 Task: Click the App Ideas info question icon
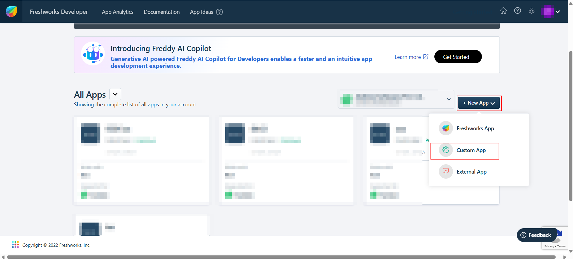tap(219, 12)
